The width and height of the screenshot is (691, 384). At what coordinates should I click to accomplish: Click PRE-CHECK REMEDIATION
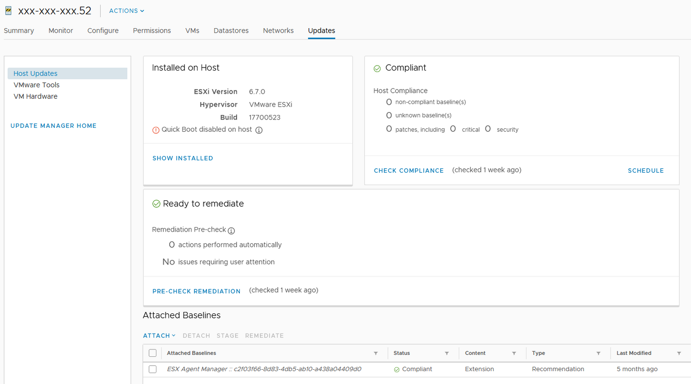(196, 291)
